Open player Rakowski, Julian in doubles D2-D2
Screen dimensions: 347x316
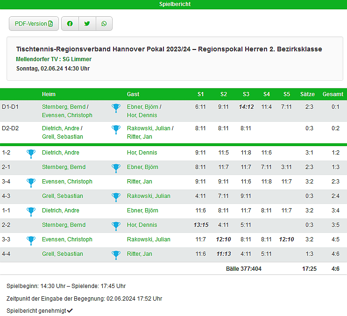click(149, 128)
